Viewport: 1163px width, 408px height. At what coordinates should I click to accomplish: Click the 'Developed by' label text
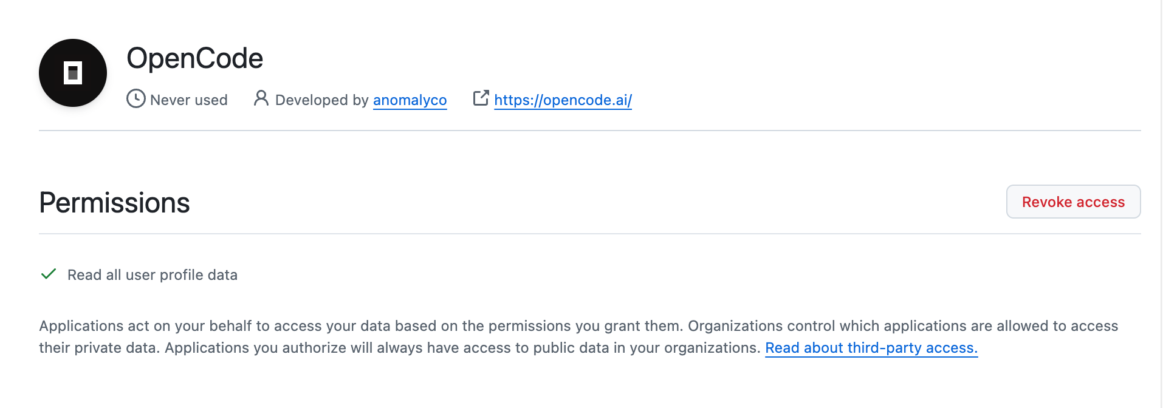pos(321,100)
